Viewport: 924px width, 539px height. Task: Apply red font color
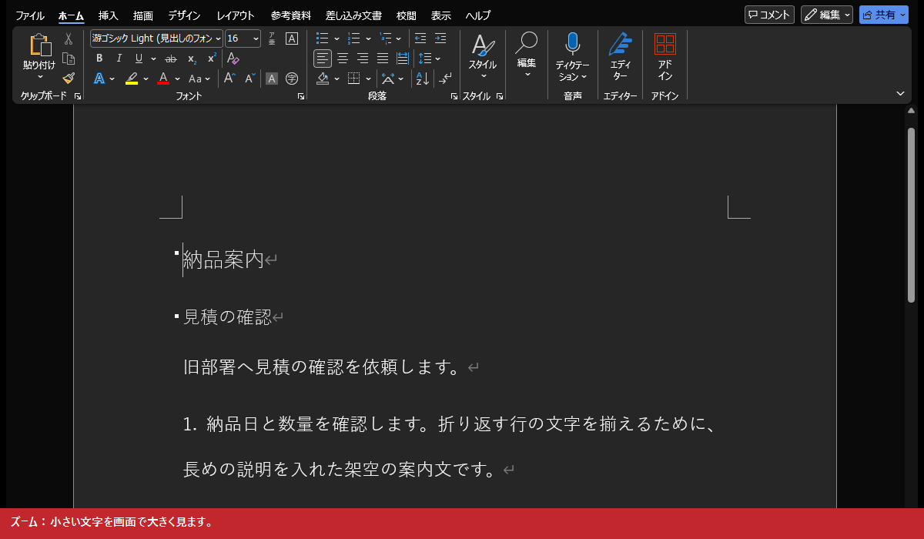(x=162, y=78)
